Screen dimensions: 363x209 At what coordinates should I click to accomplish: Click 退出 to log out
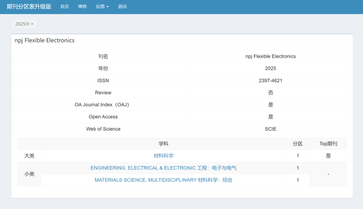122,7
